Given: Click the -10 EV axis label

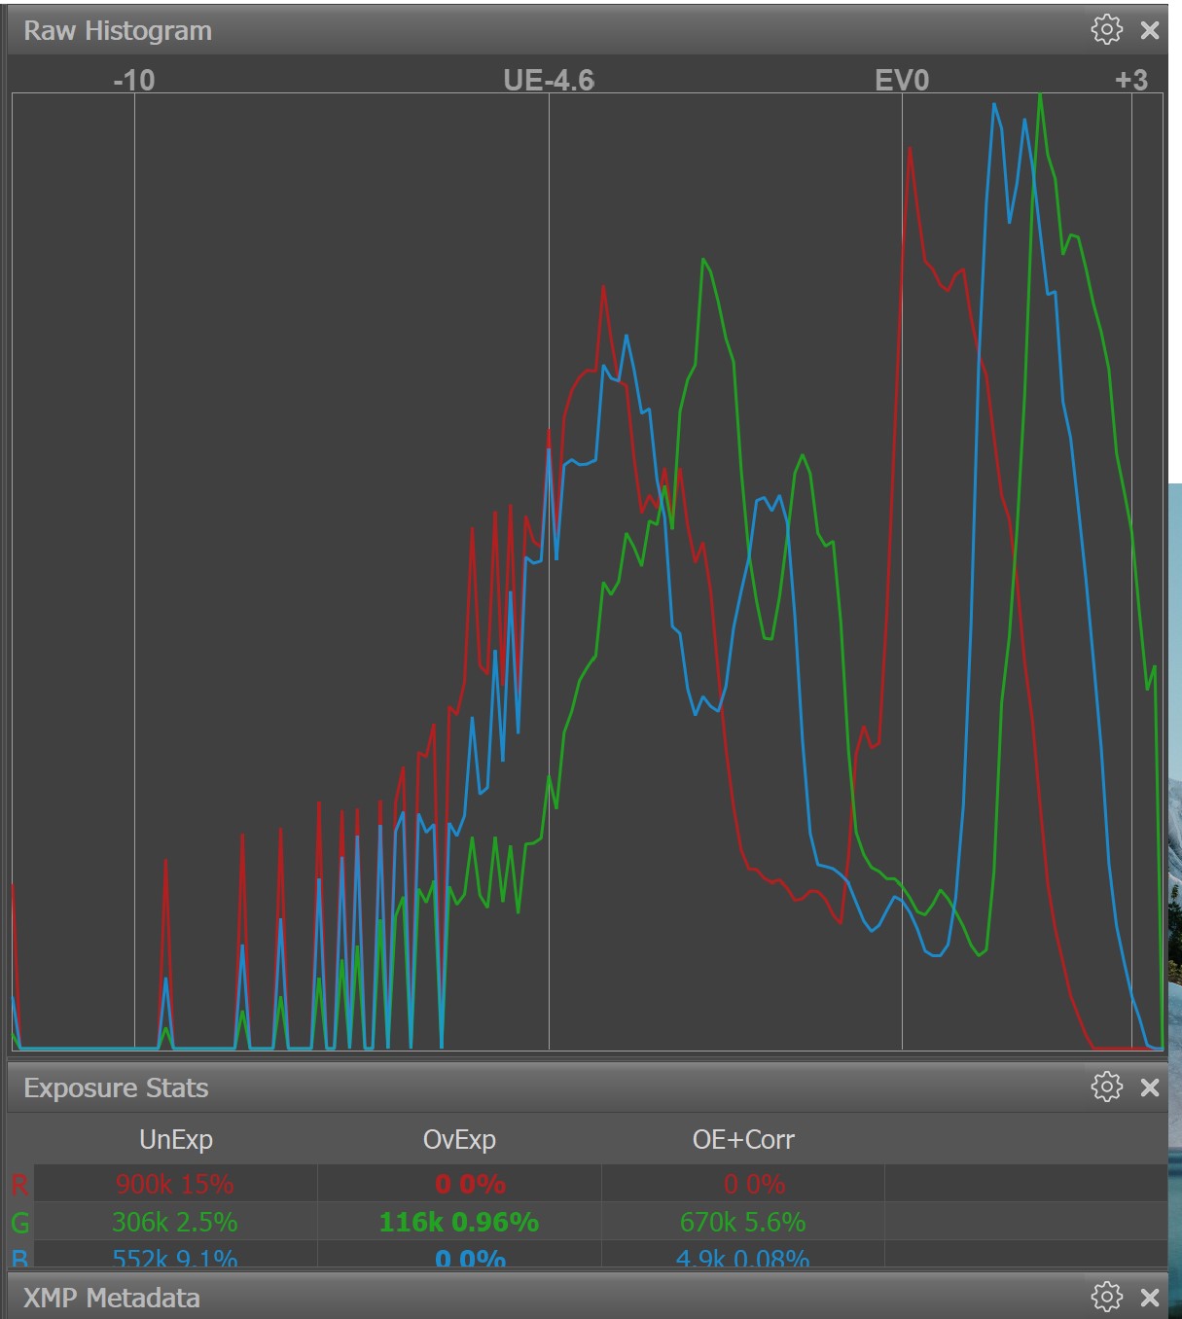Looking at the screenshot, I should [133, 80].
